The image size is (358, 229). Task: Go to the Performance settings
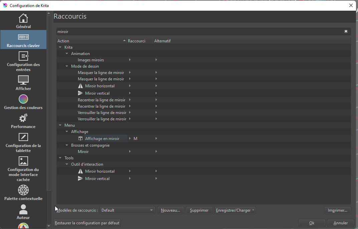pyautogui.click(x=23, y=121)
